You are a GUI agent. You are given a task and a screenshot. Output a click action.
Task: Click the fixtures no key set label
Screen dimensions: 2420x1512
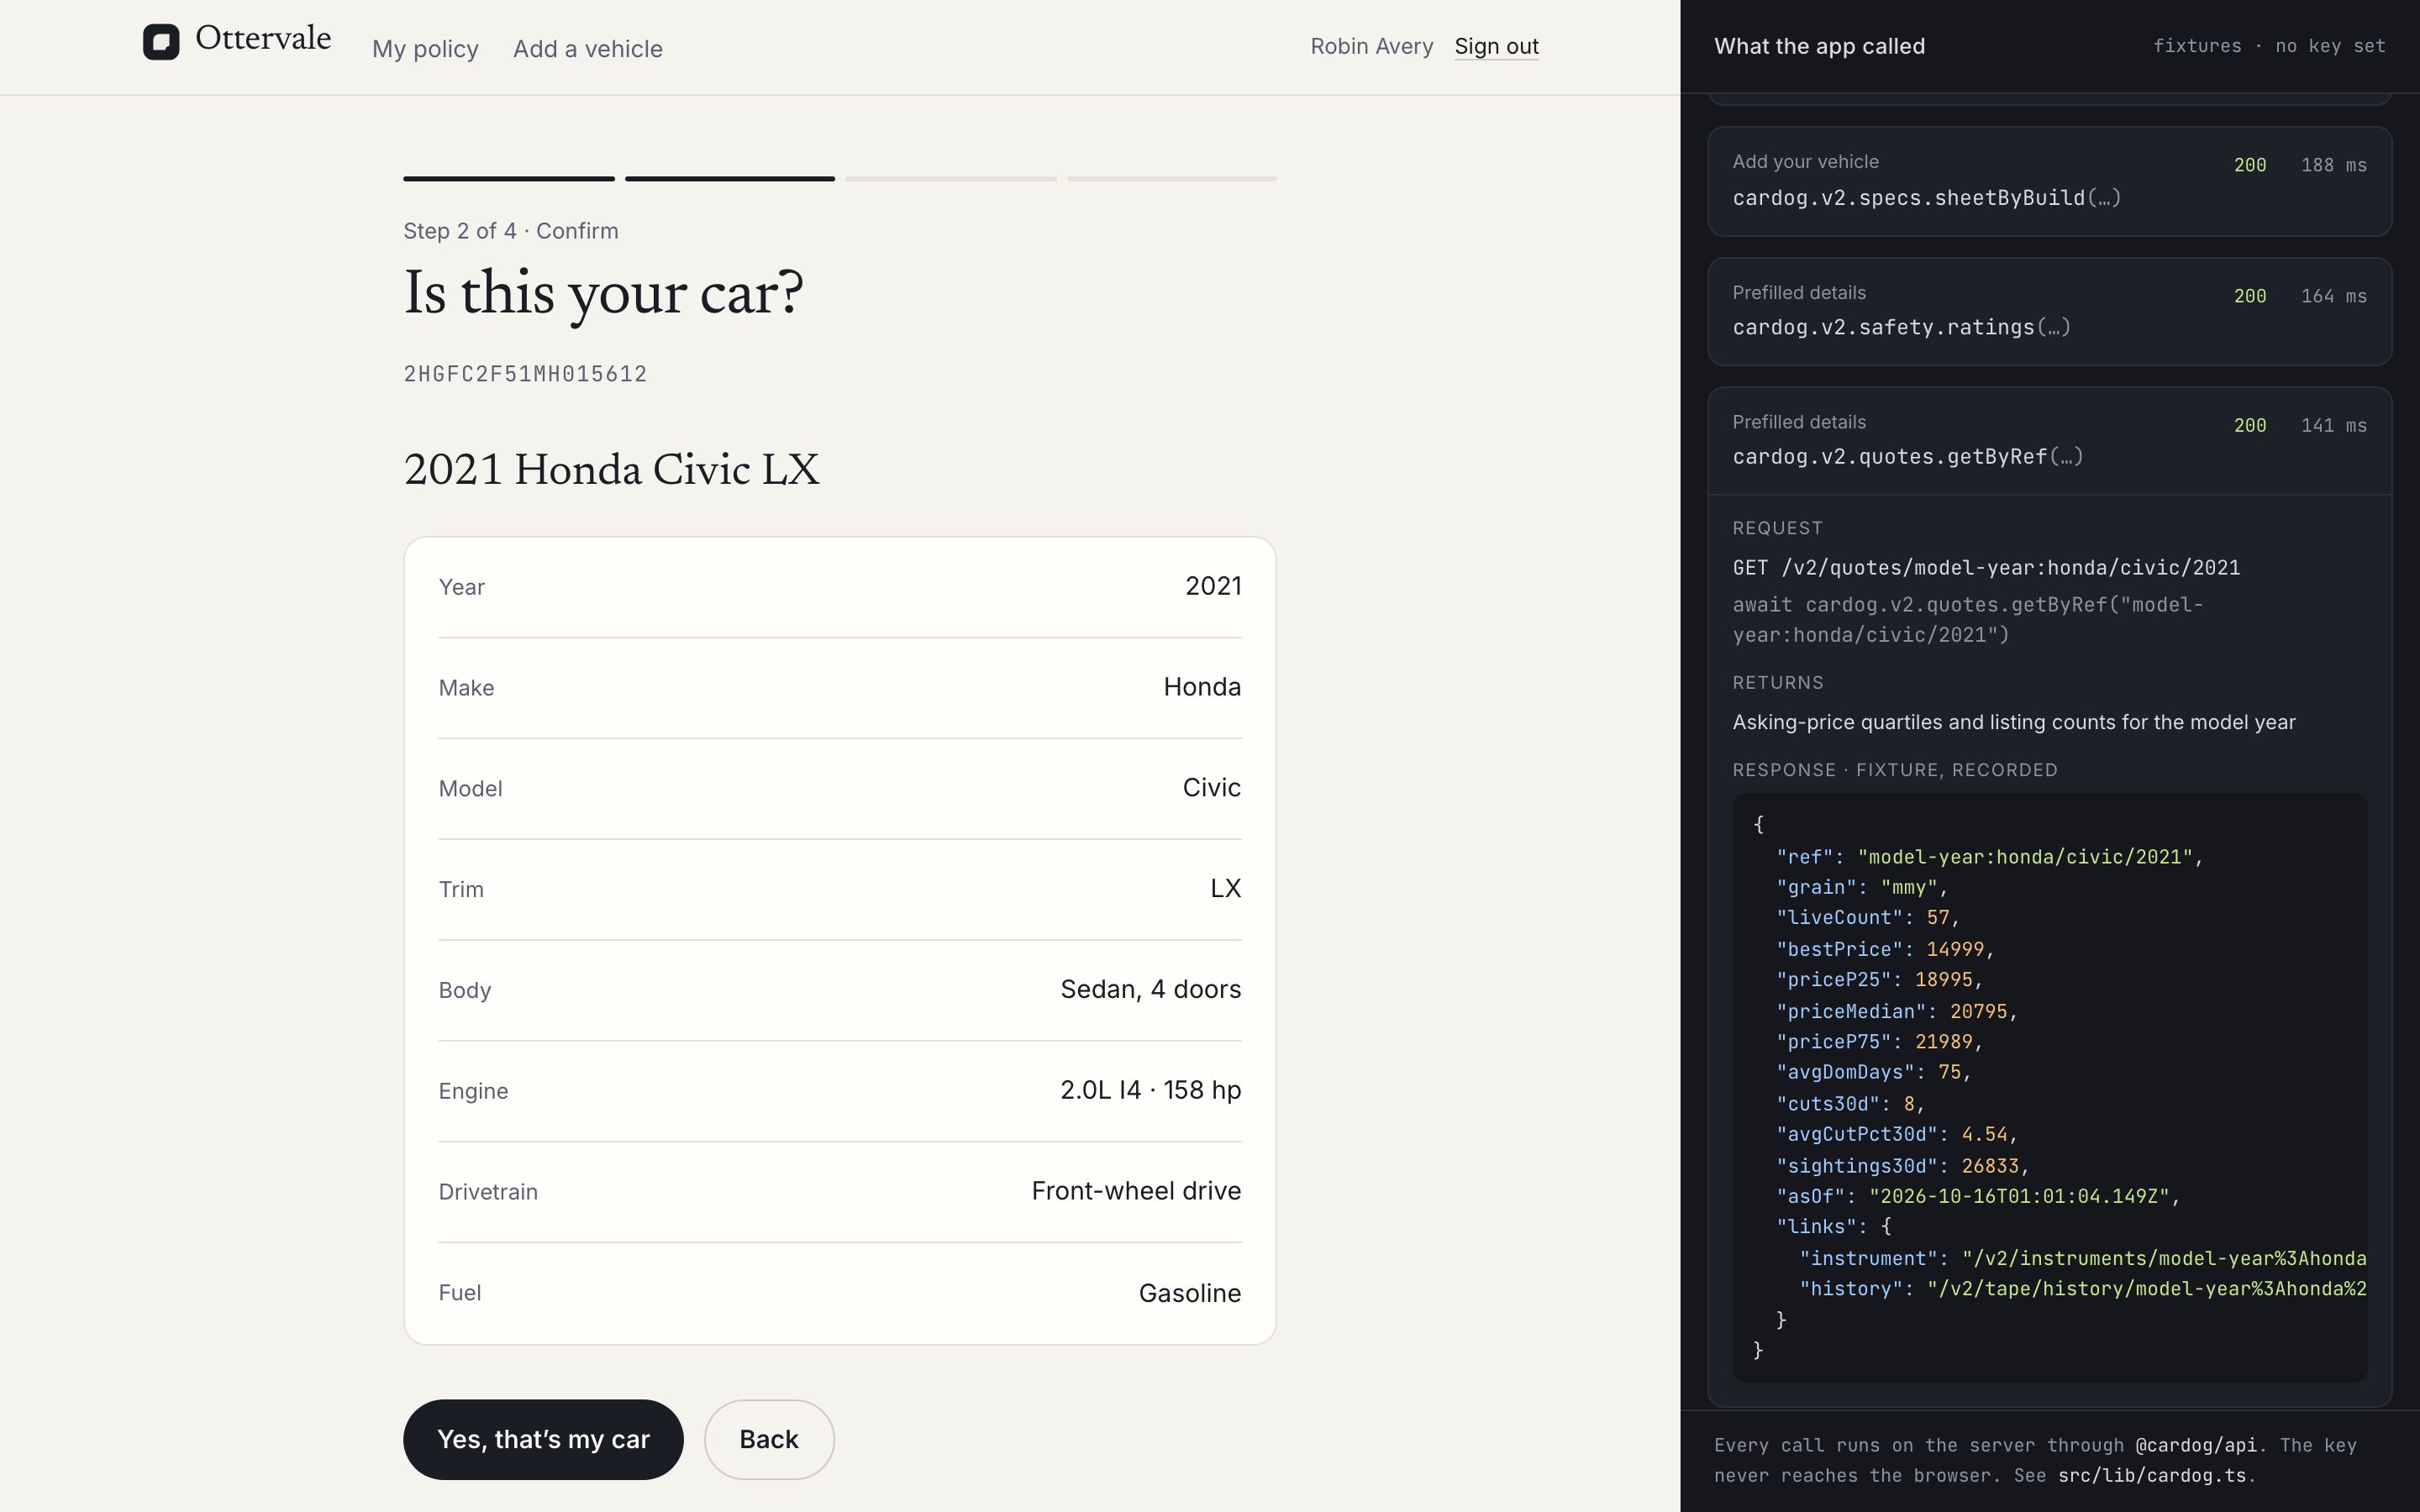[x=2269, y=46]
